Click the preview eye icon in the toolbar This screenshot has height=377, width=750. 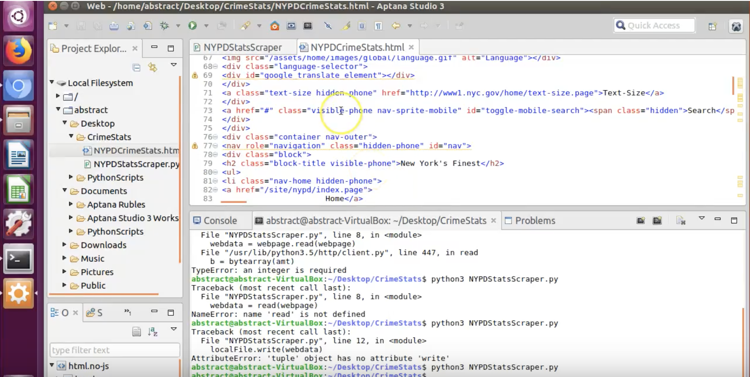click(291, 26)
